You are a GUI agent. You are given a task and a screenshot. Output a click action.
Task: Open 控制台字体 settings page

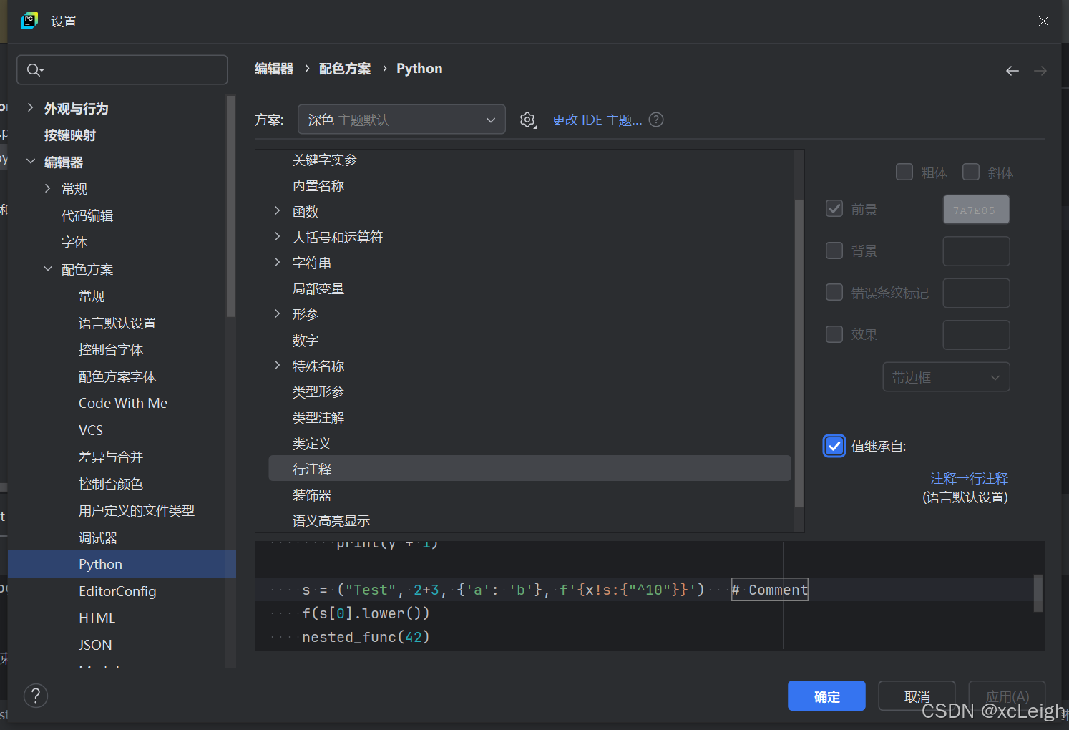tap(111, 349)
